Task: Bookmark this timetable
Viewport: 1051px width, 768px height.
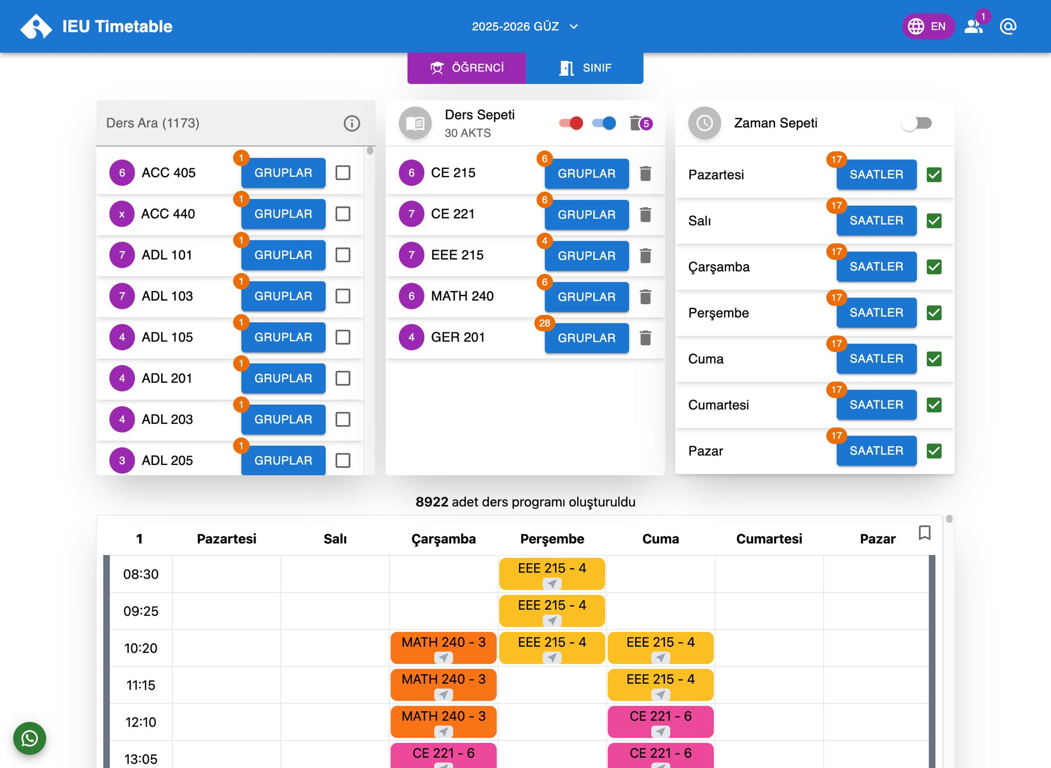Action: click(x=924, y=533)
